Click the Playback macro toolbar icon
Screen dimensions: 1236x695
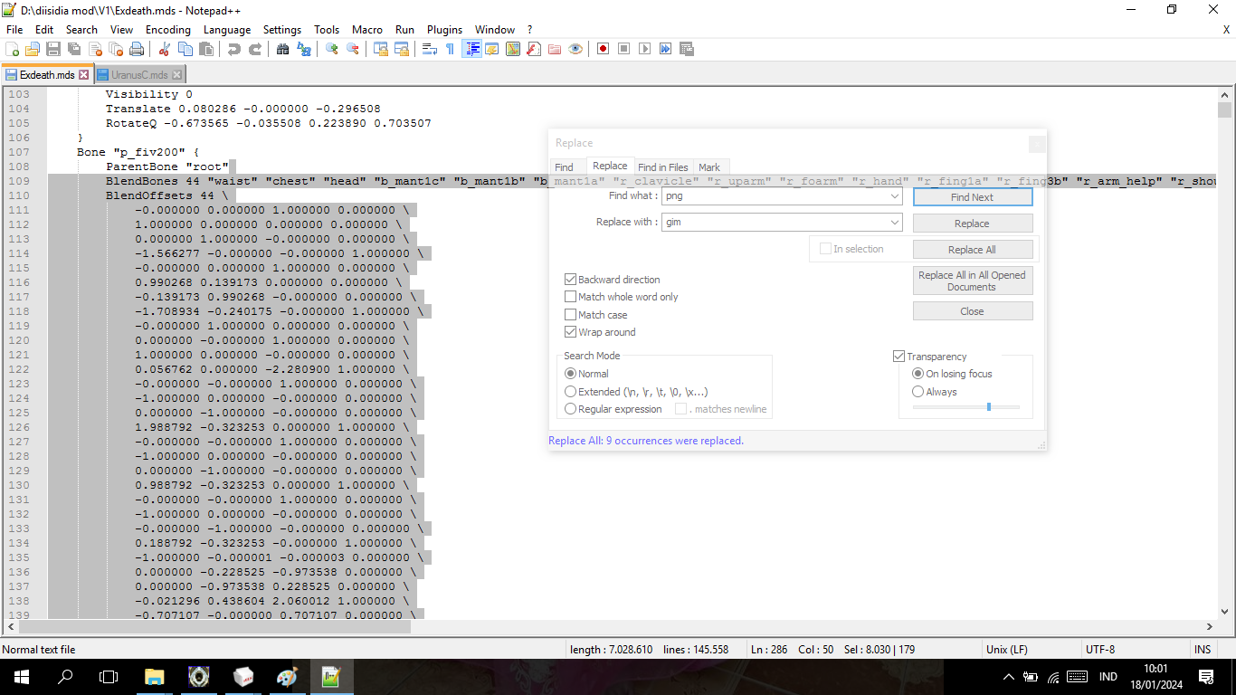click(644, 49)
